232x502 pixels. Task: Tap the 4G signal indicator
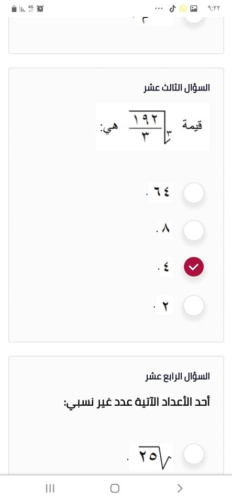(31, 9)
